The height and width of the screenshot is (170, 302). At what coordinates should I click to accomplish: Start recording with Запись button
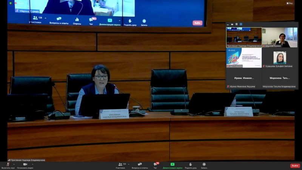click(204, 165)
